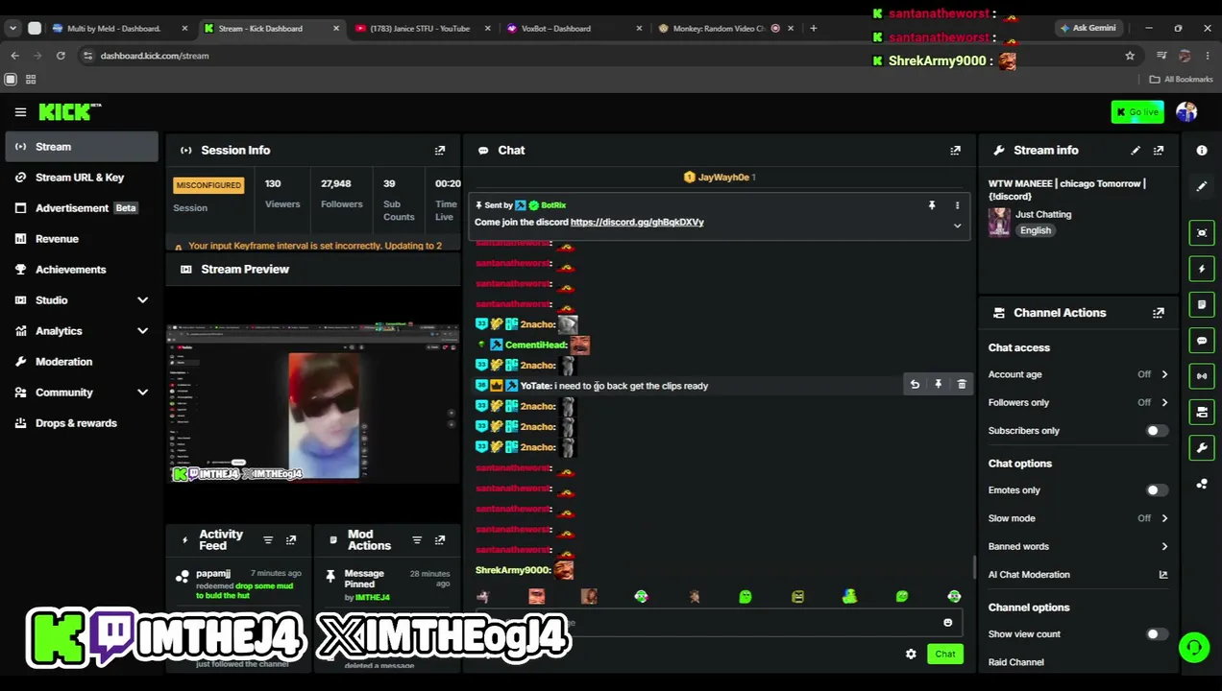Go to Revenue page
Screen dimensions: 1222x691
(x=83, y=239)
